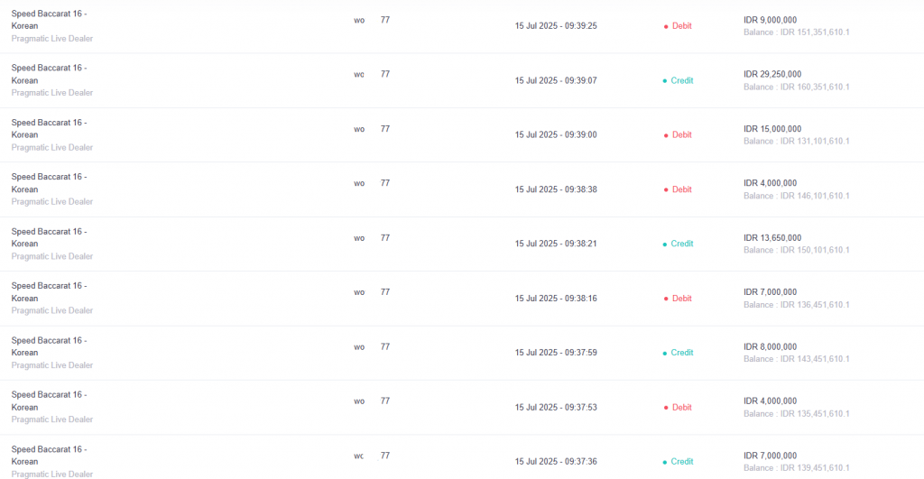Image resolution: width=924 pixels, height=479 pixels.
Task: Select timestamp 15 Jul 2025 - 09:38:16
Action: coord(556,299)
